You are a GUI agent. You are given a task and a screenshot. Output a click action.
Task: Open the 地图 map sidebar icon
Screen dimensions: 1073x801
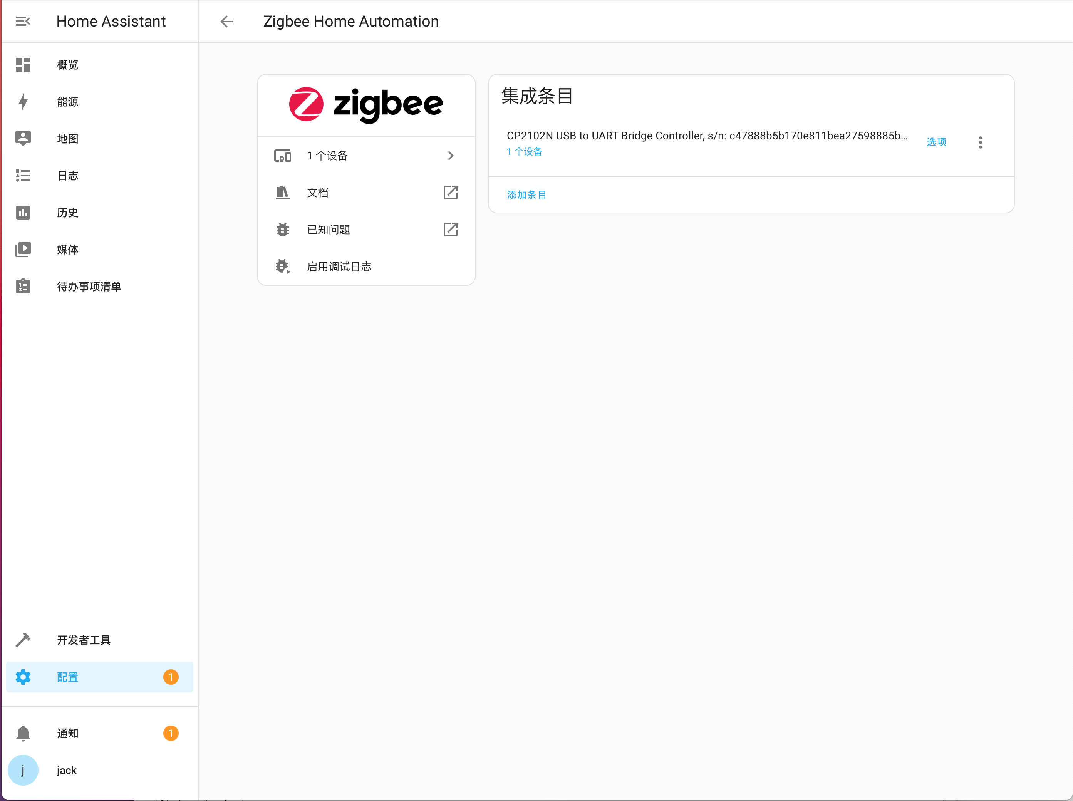click(23, 139)
